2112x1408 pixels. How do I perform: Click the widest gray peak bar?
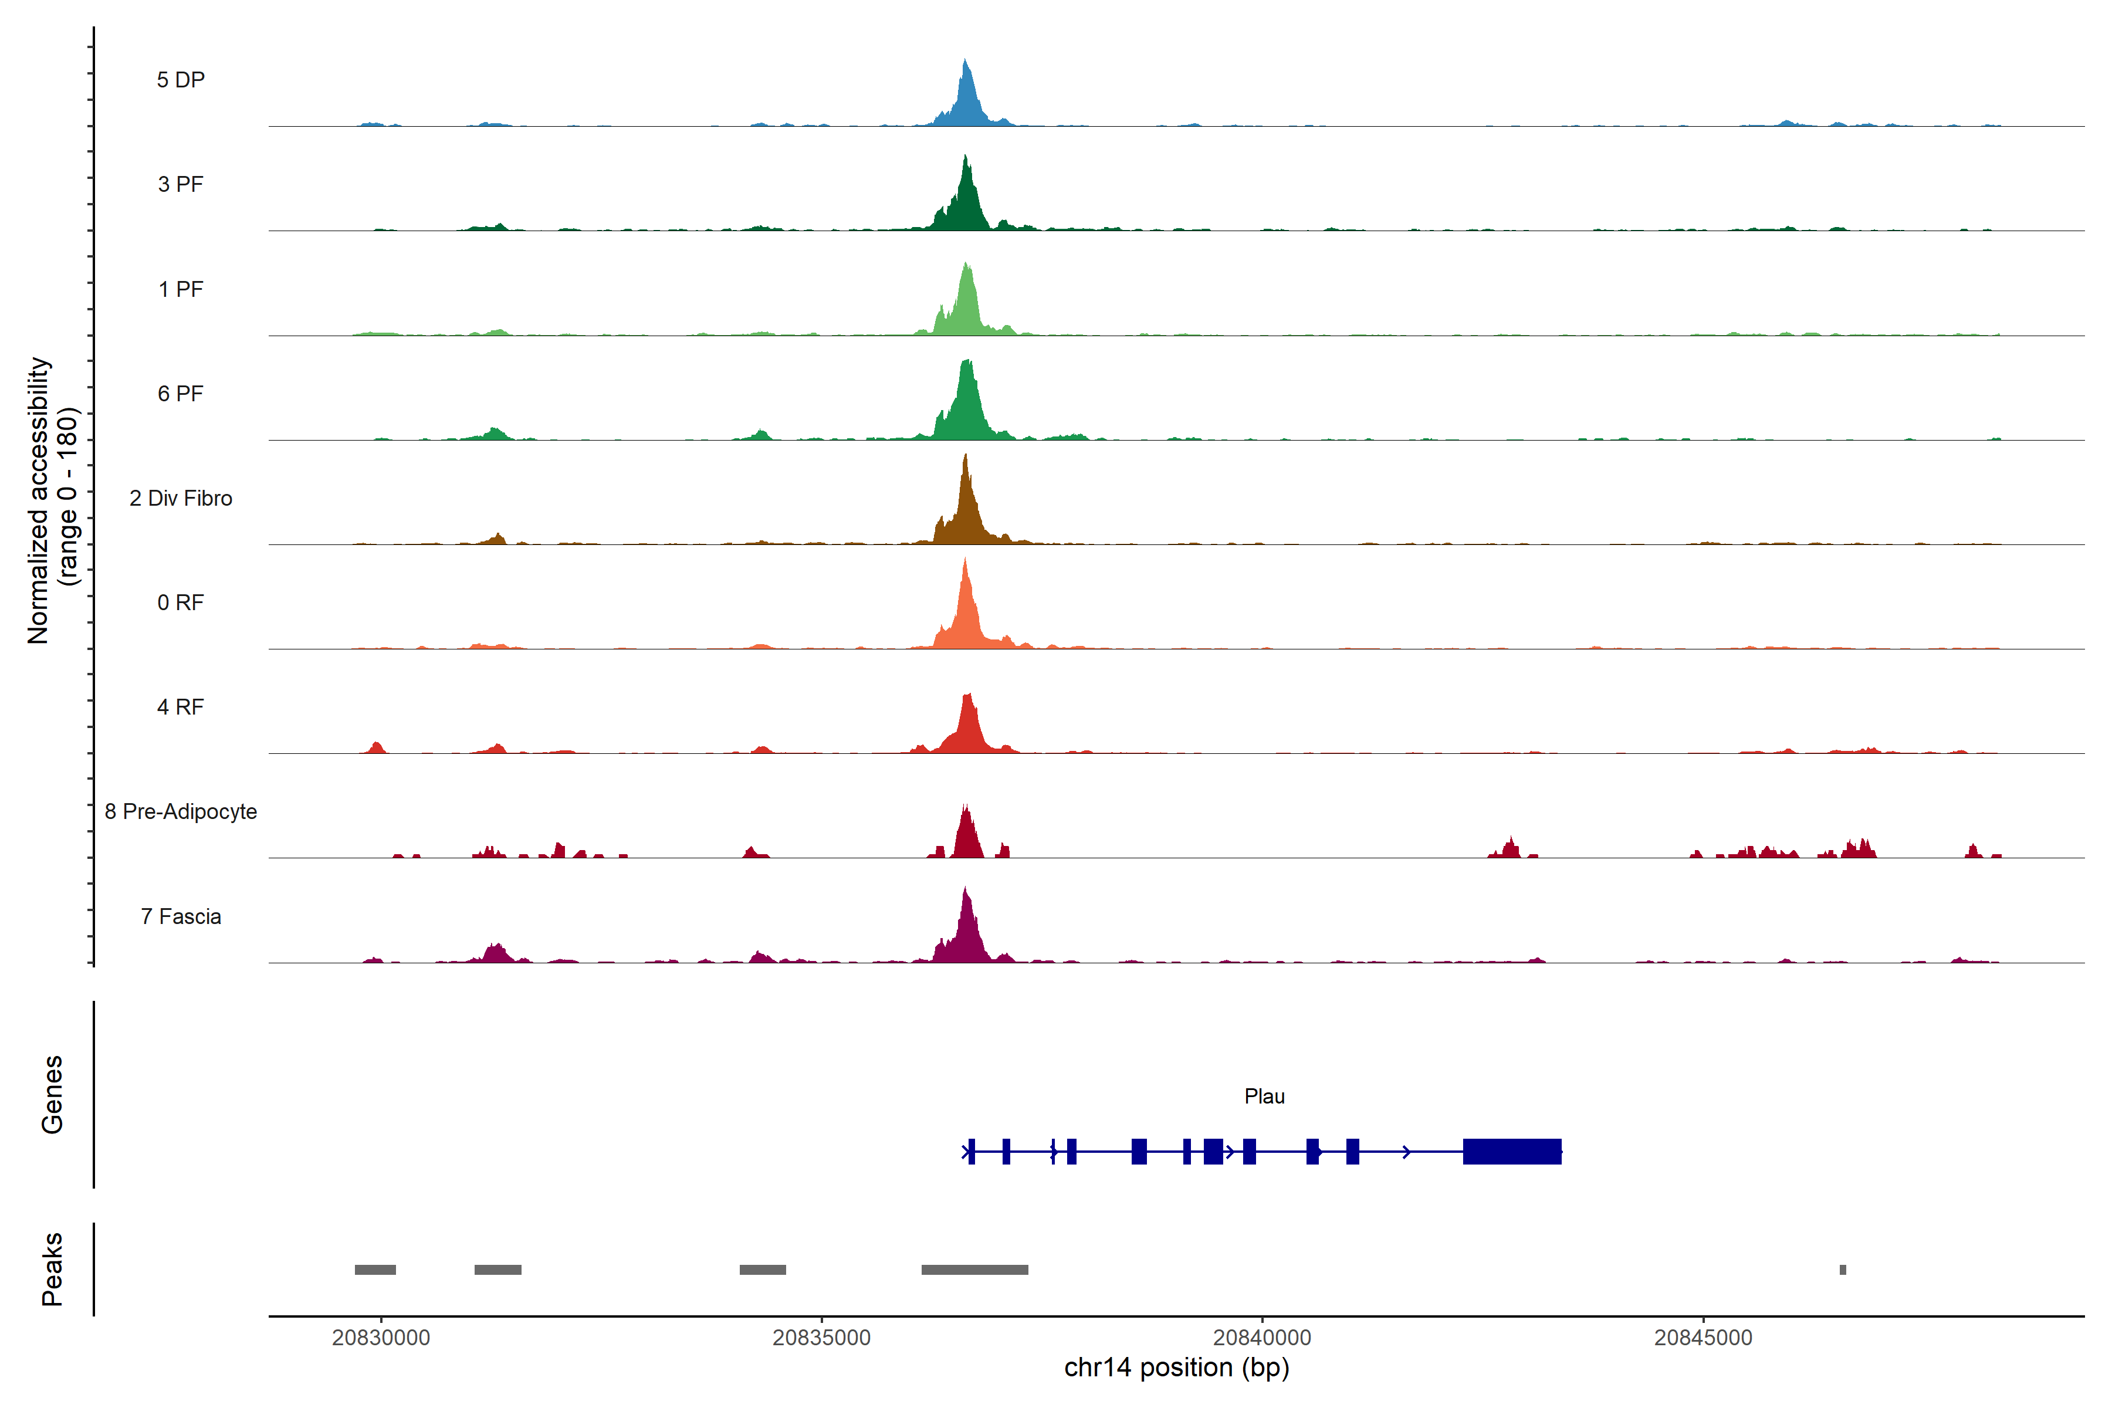tap(974, 1270)
